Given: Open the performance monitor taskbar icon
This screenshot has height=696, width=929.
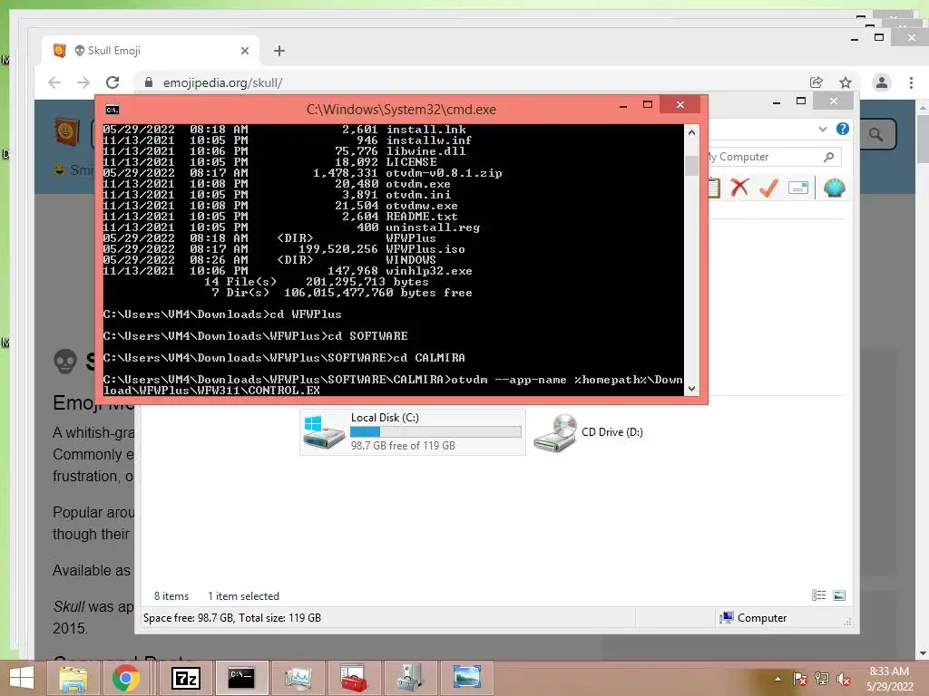Looking at the screenshot, I should point(298,678).
